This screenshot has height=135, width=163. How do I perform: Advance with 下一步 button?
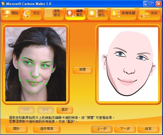[x=125, y=129]
